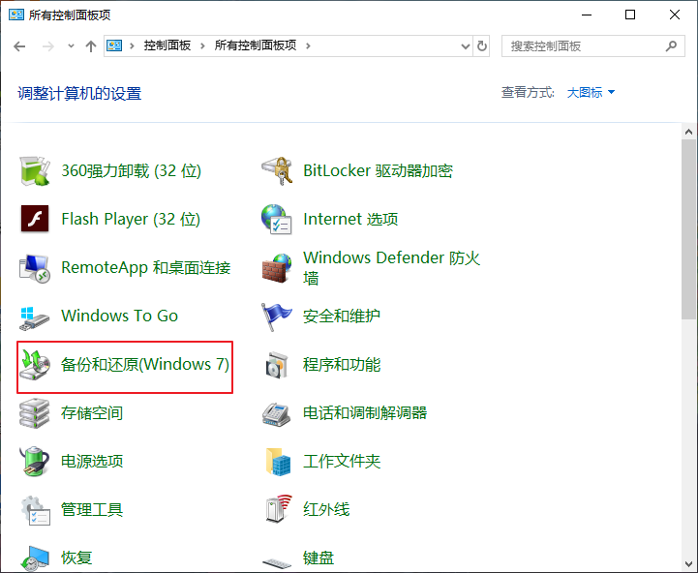
Task: Click the 备份和还原 icon
Action: pyautogui.click(x=35, y=365)
